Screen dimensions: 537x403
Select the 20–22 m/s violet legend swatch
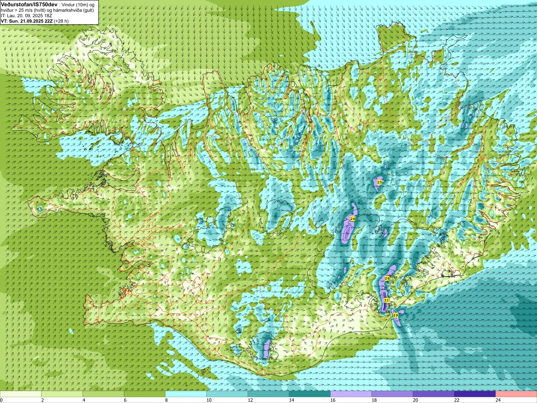434,394
